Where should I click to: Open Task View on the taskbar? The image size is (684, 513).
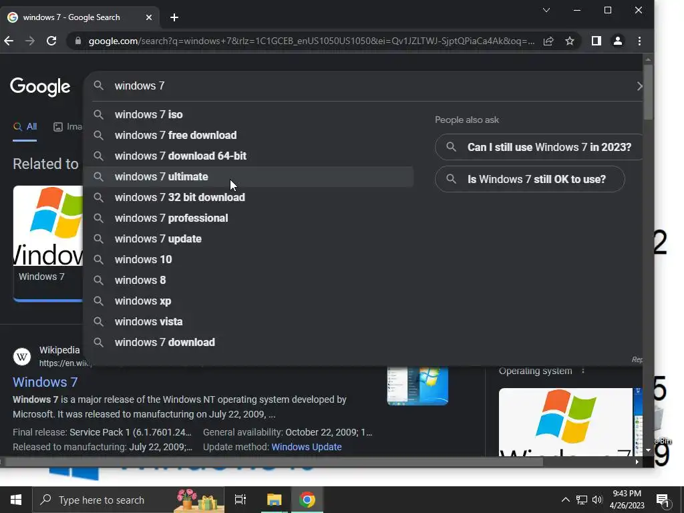240,500
